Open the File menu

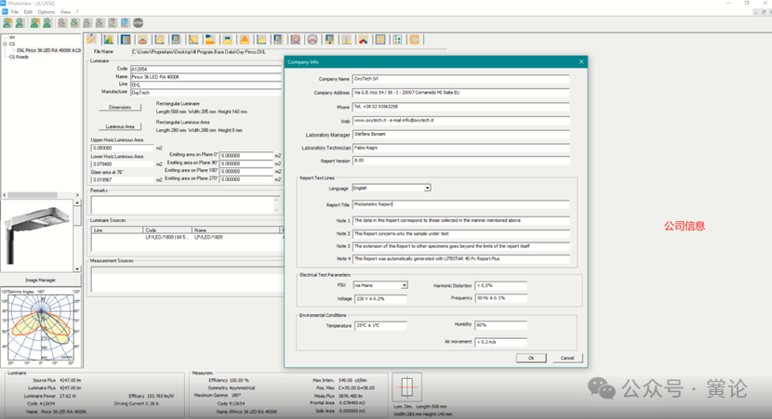tap(15, 12)
